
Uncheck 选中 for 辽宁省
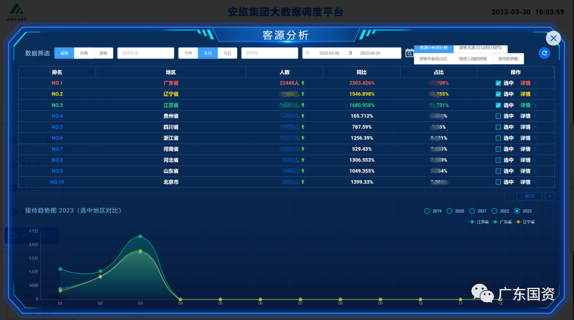pos(498,94)
